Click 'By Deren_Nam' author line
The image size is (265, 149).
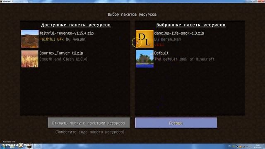pyautogui.click(x=167, y=39)
